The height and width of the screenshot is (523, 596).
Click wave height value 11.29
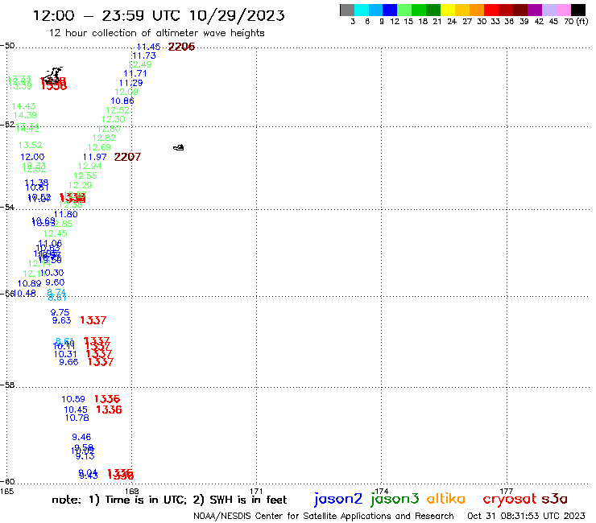[130, 83]
